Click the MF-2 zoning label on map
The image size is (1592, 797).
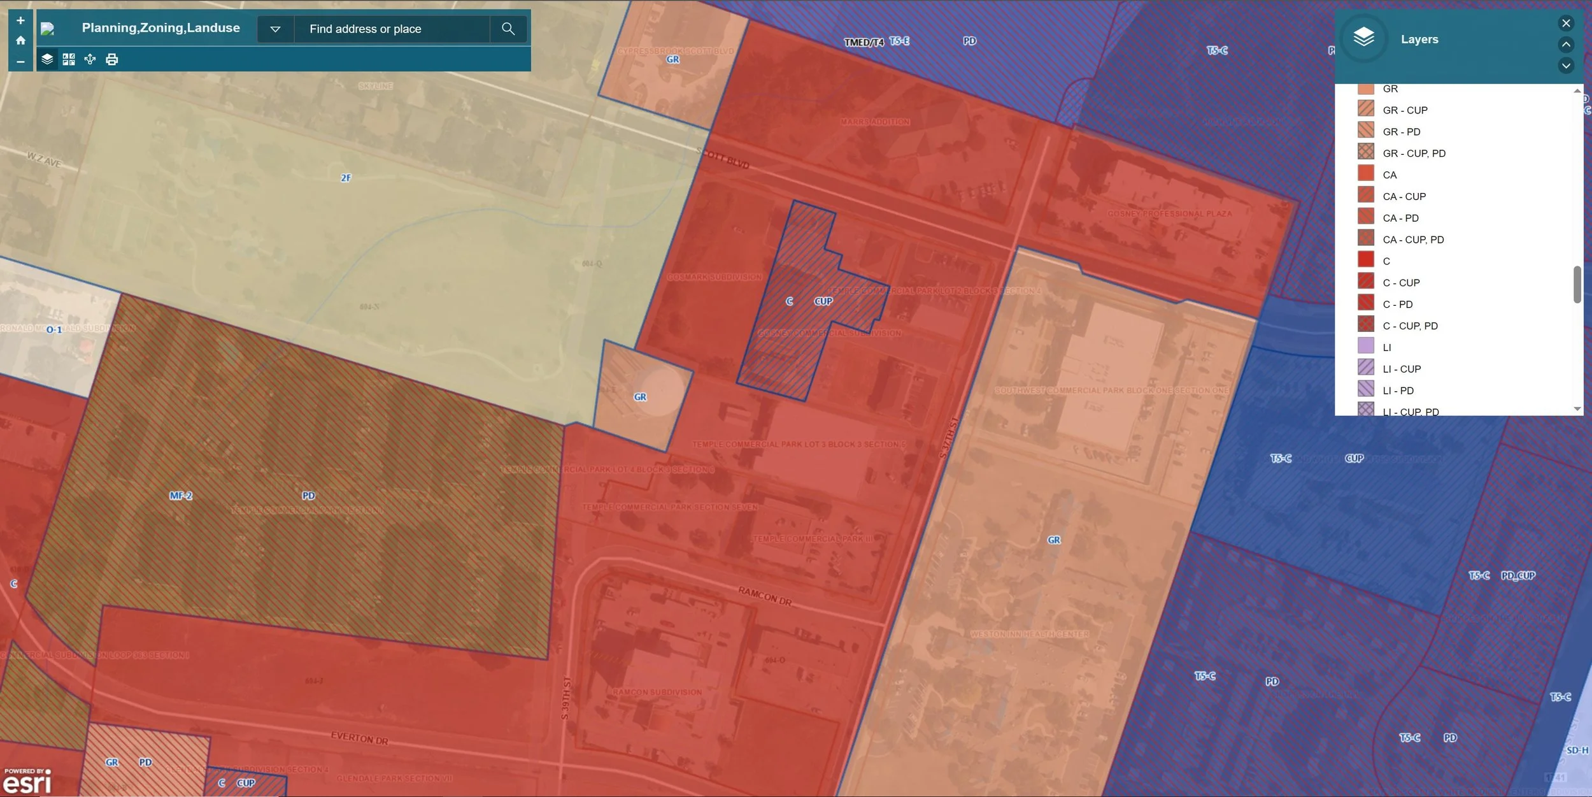point(181,496)
